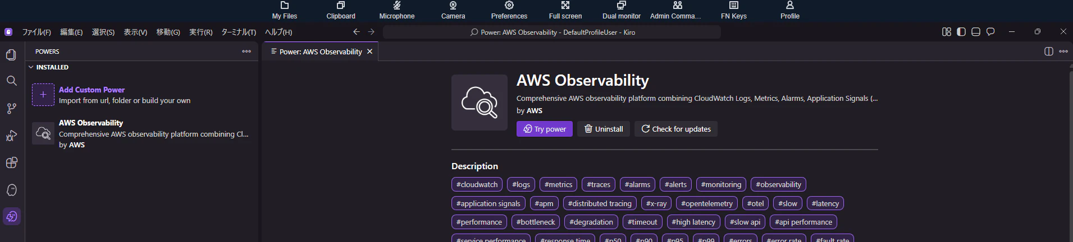Screen dimensions: 1073x242
Task: Open Preferences in remote toolbar
Action: click(x=509, y=10)
